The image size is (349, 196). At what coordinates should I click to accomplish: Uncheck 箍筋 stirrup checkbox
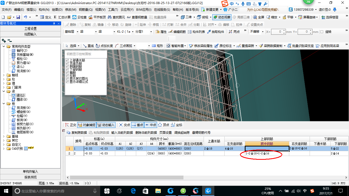tap(67, 72)
